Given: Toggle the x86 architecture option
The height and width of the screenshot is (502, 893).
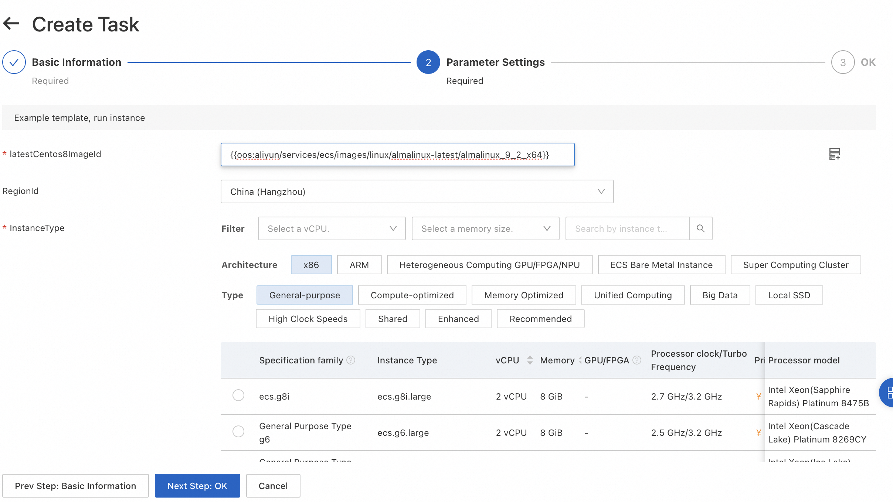Looking at the screenshot, I should coord(311,265).
